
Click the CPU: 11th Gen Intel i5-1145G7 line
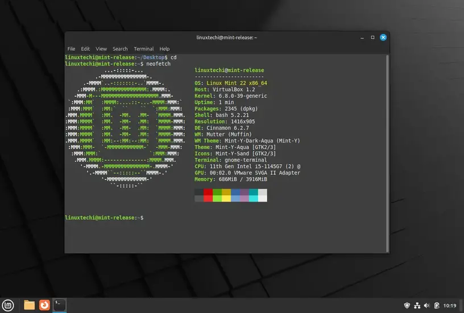click(247, 166)
